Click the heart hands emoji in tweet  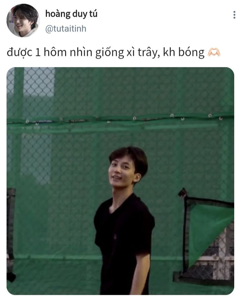click(x=214, y=52)
